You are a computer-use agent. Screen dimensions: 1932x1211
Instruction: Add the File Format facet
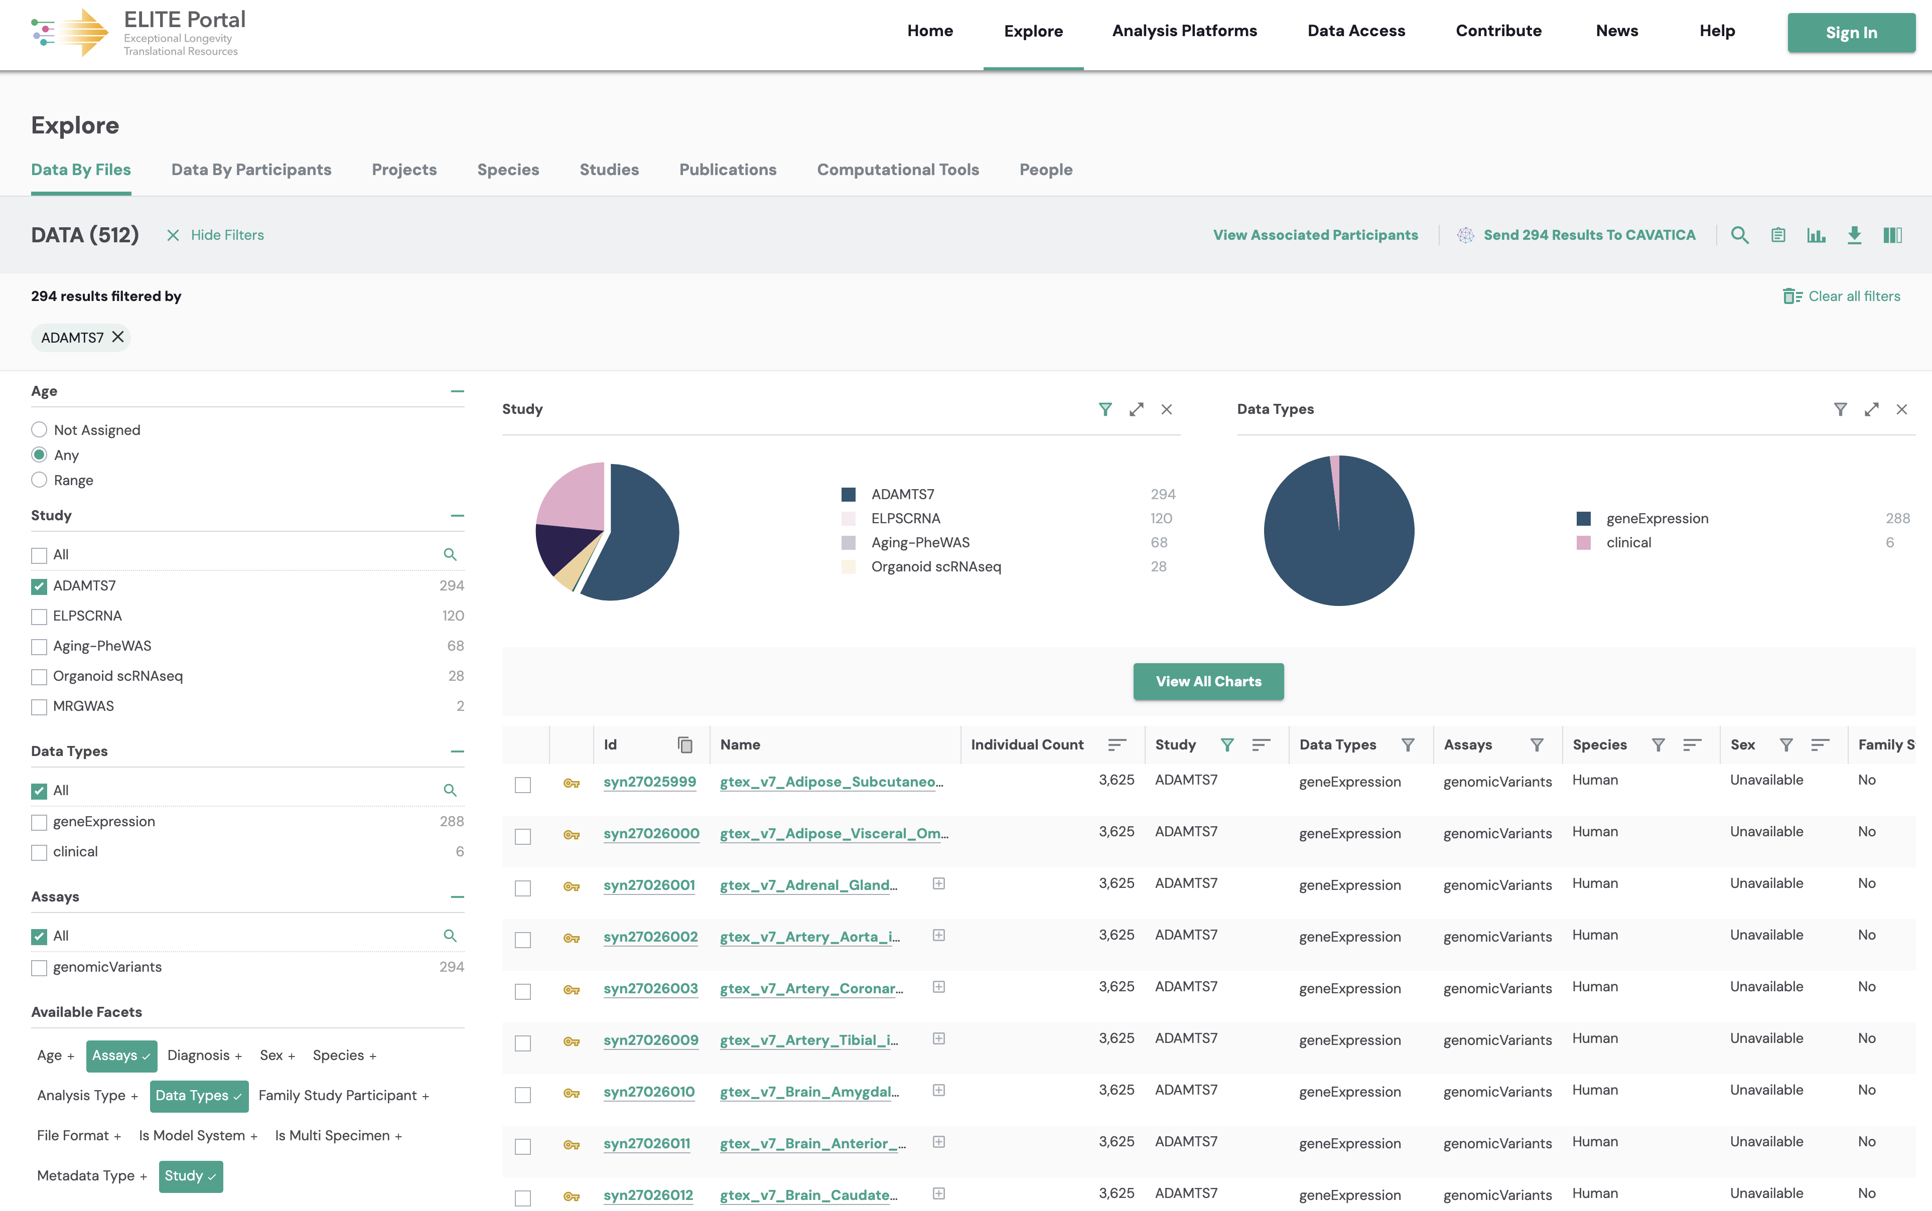click(78, 1135)
